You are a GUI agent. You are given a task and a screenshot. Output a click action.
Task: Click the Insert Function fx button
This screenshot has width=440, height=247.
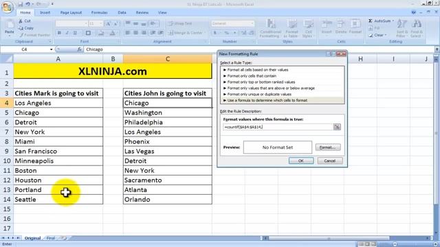[x=80, y=49]
